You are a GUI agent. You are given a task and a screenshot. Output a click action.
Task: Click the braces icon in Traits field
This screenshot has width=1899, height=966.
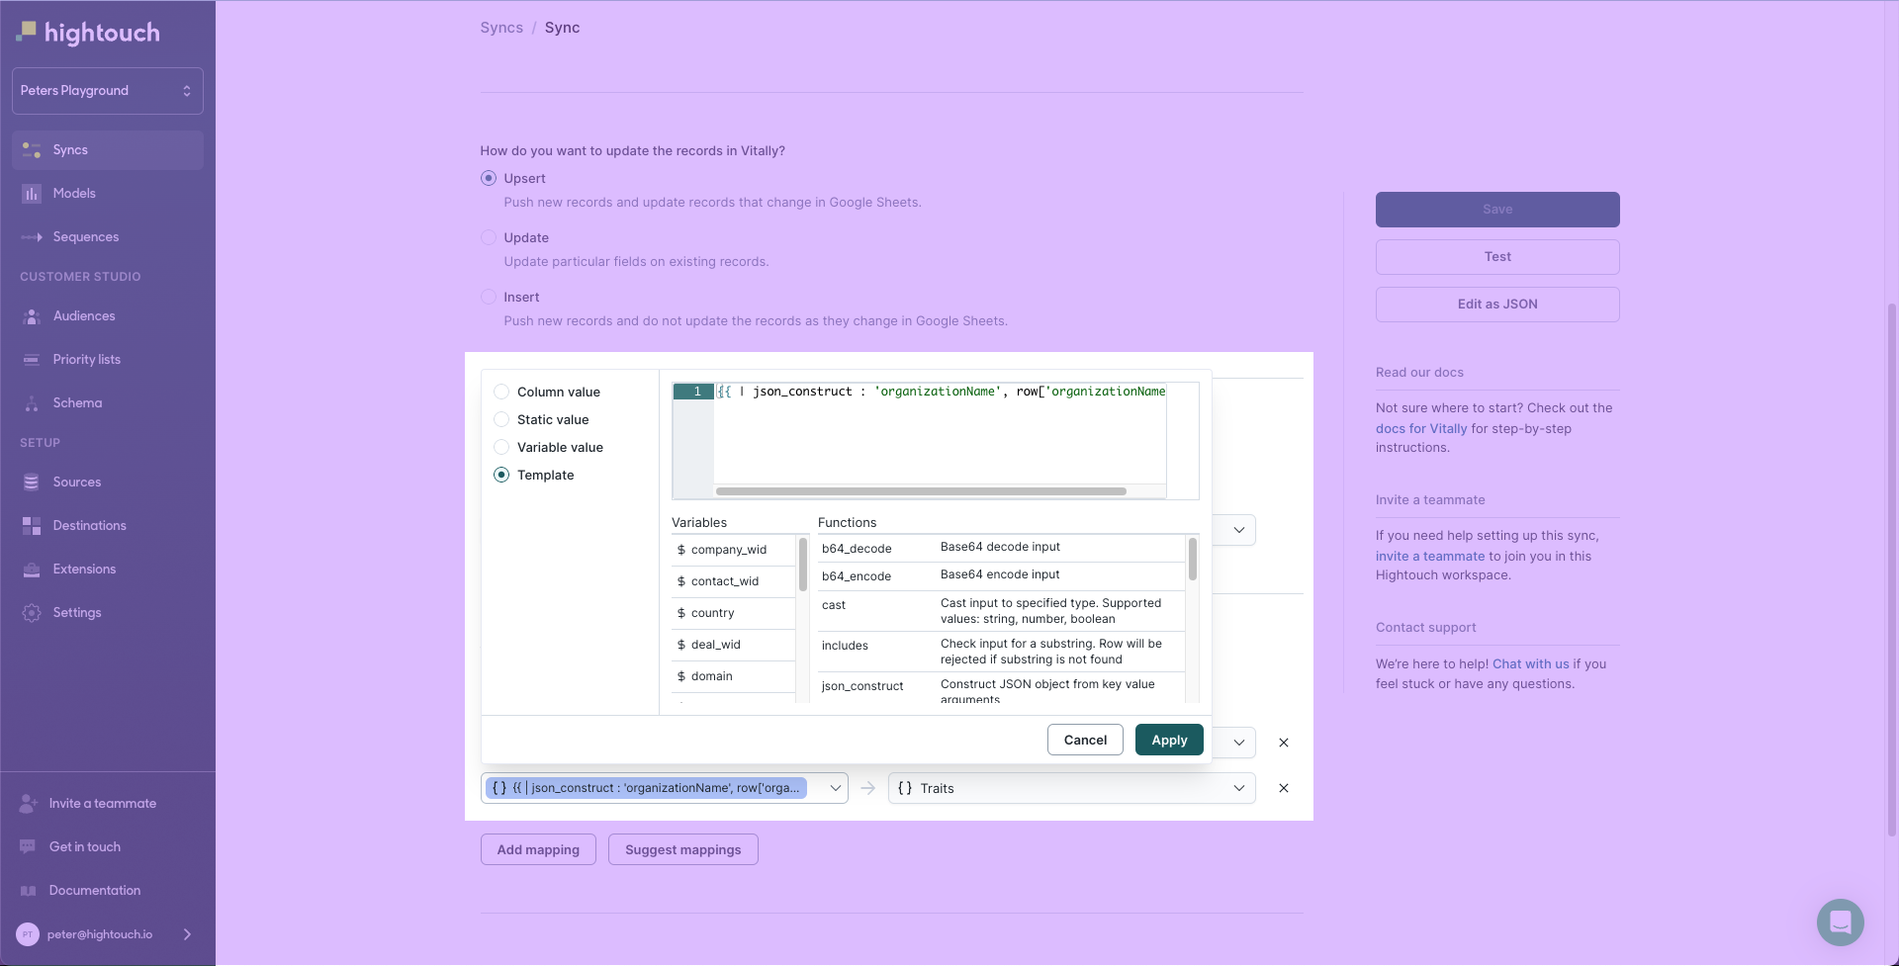[x=905, y=788]
